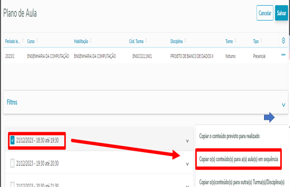Click the 2023/2 period cell
Screen dimensions: 290x187
coord(10,56)
